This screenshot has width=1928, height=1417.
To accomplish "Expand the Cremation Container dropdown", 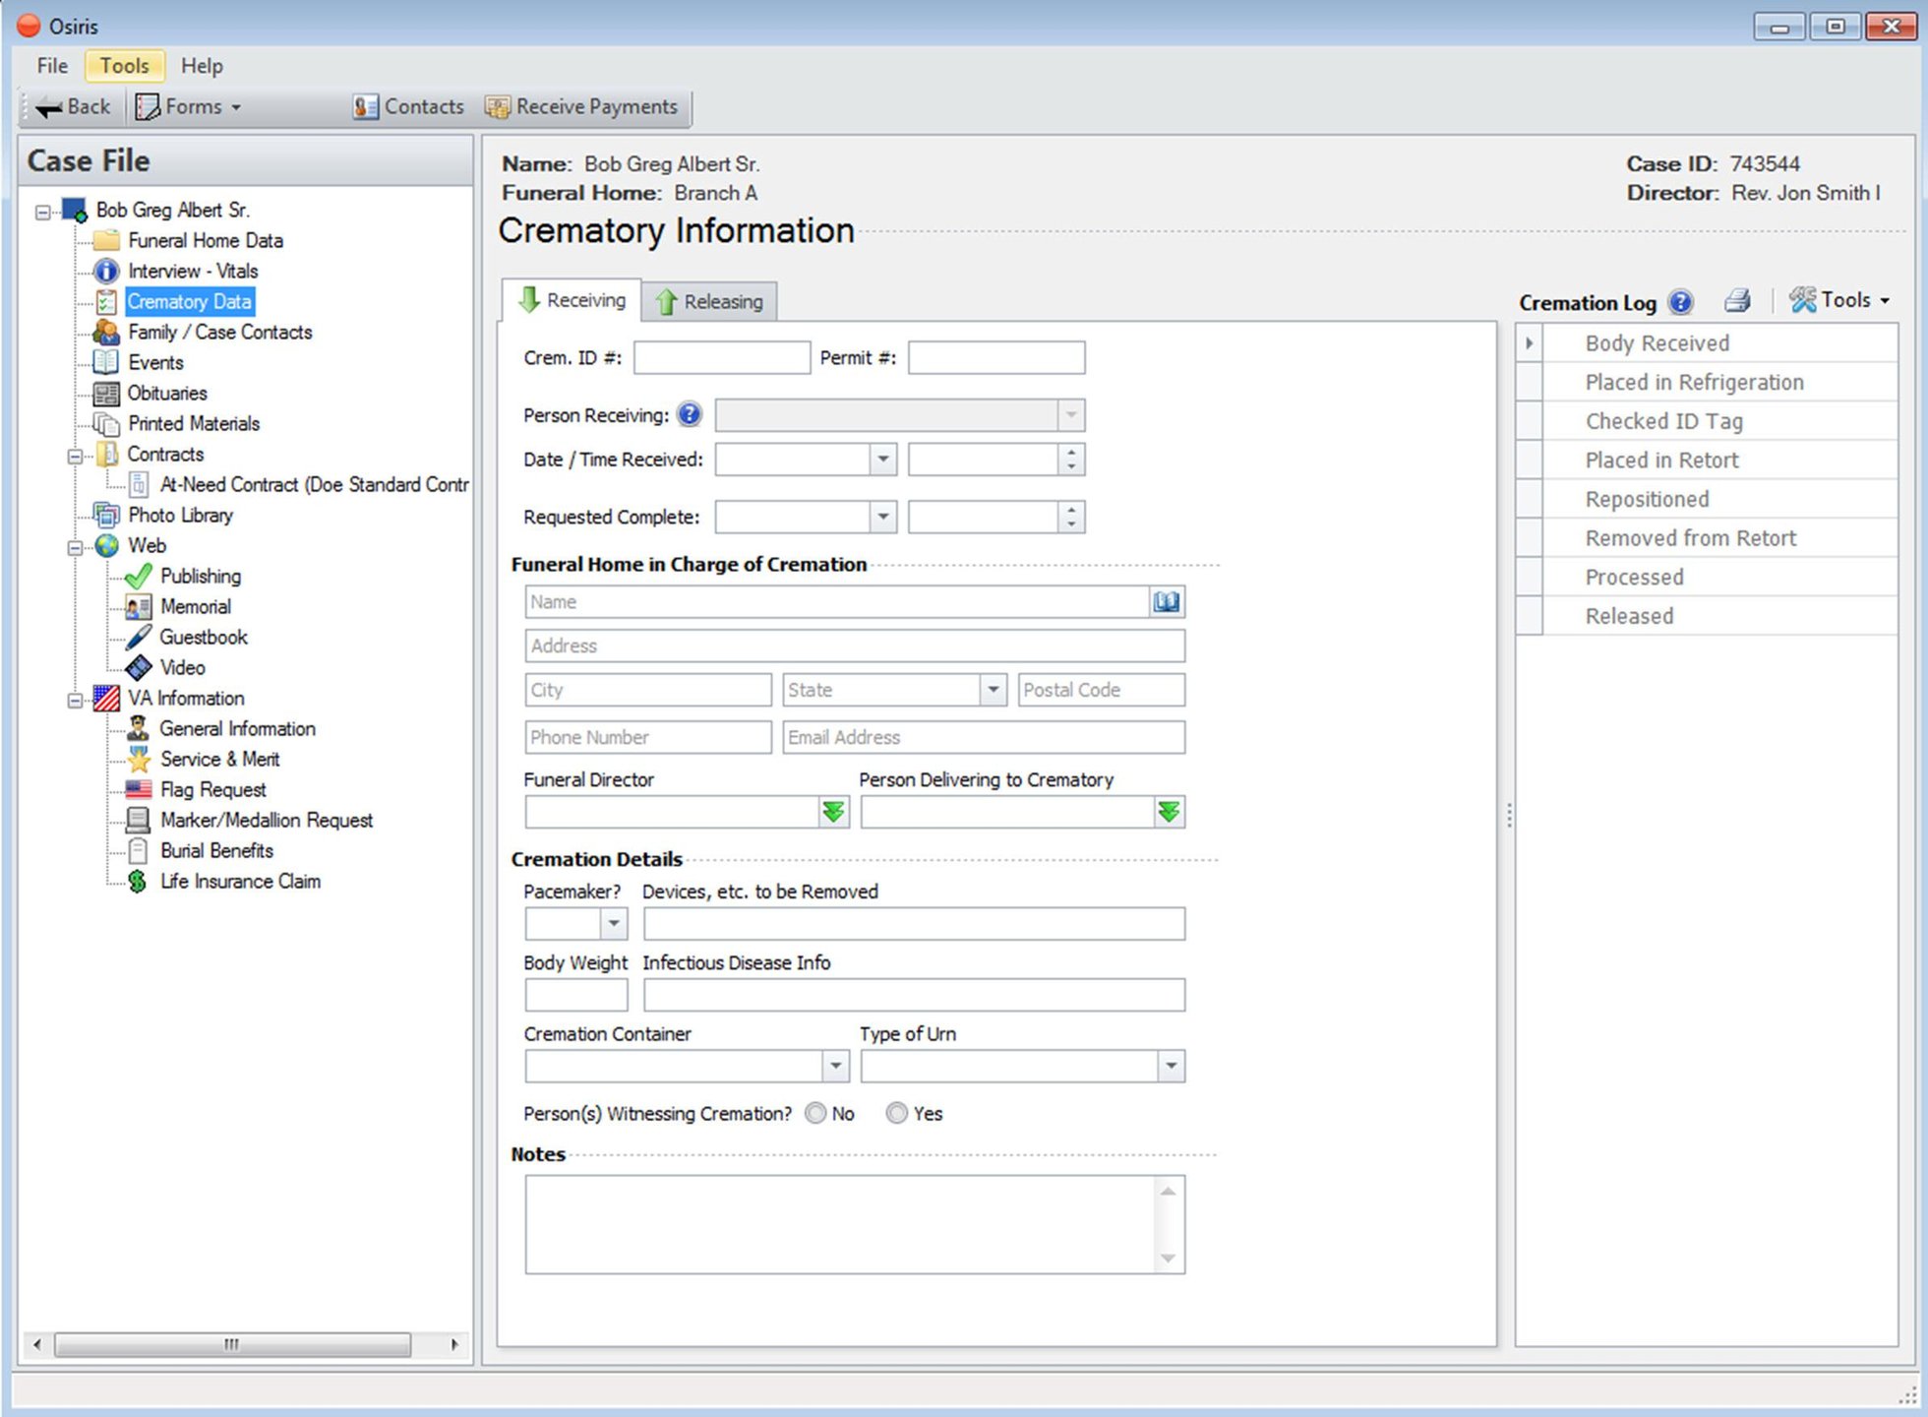I will (x=835, y=1066).
